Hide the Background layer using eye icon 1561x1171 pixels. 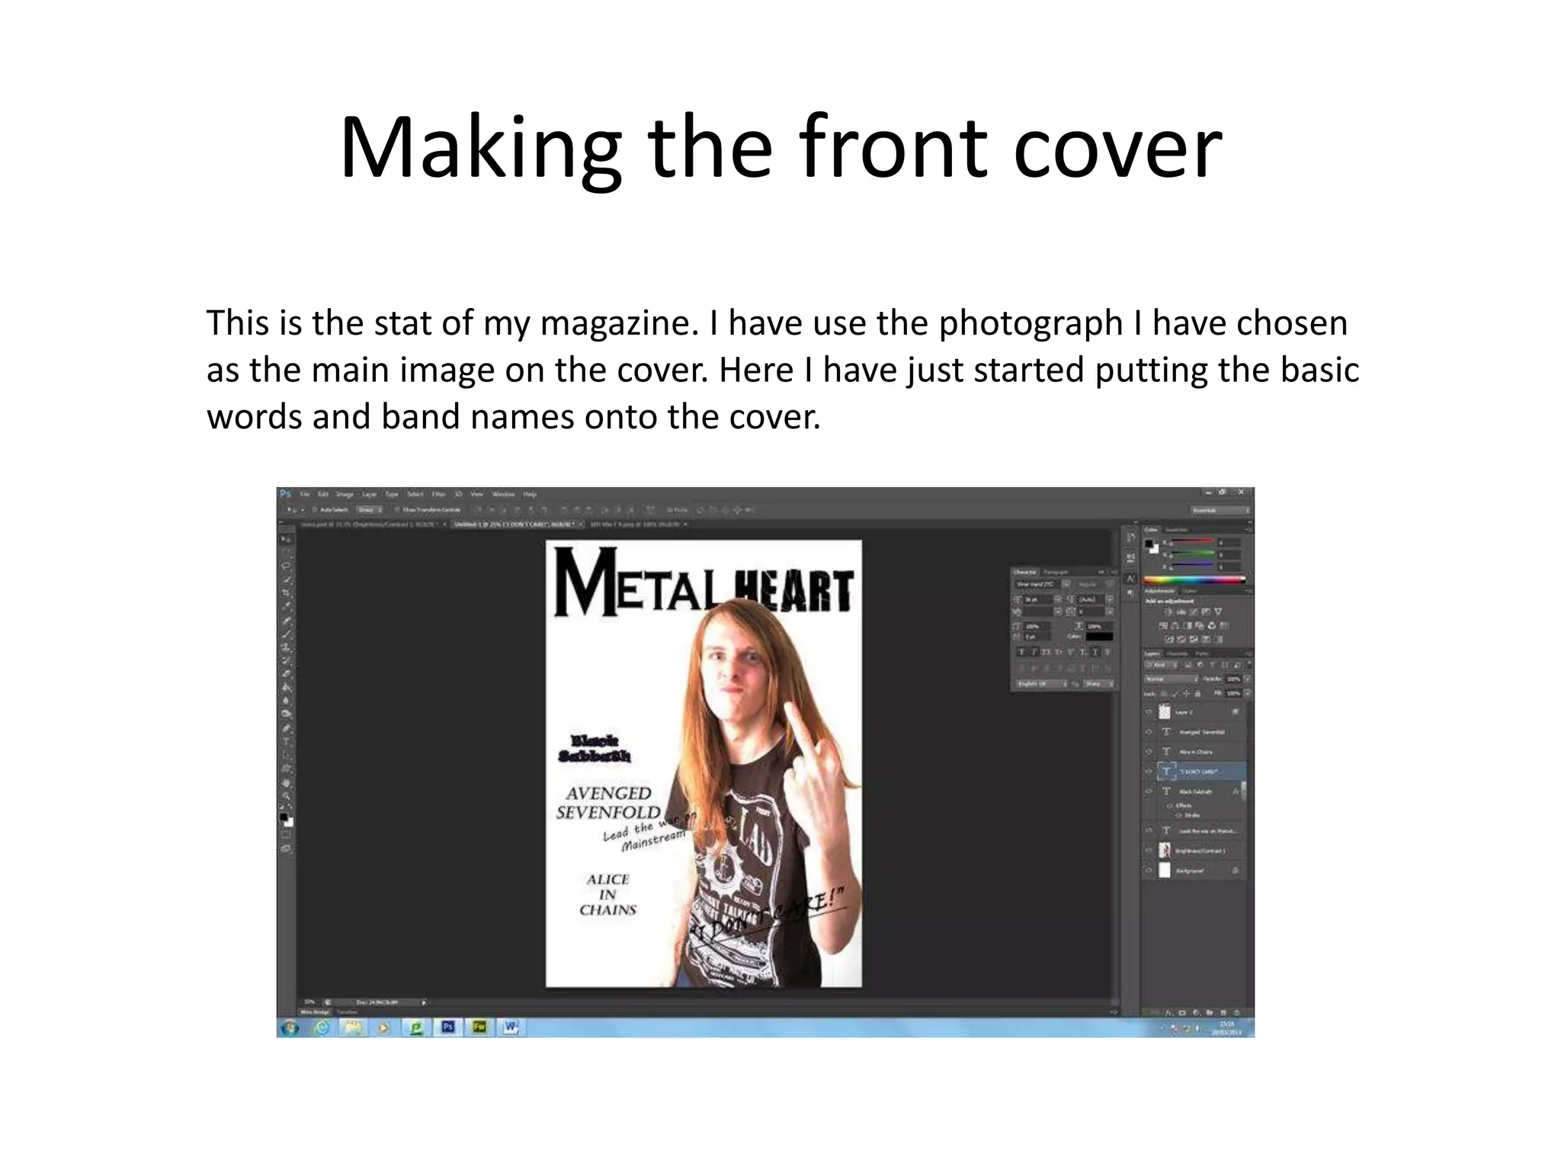pos(1149,871)
